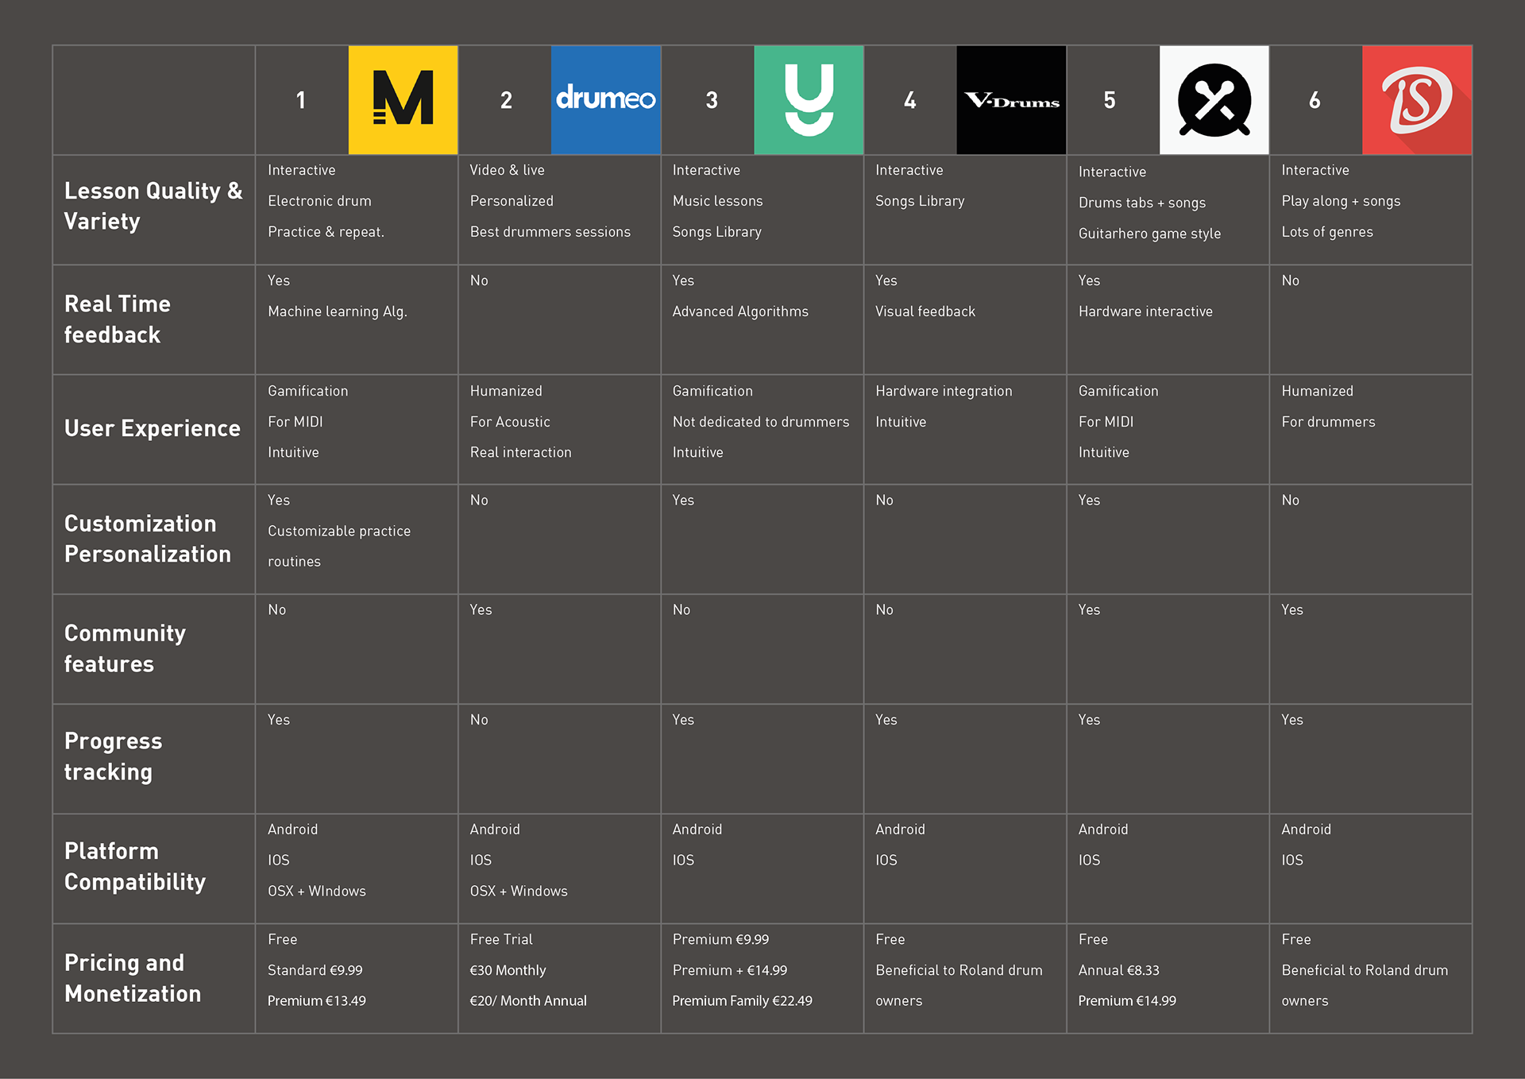Viewport: 1525px width, 1079px height.
Task: Click "Real interaction" text
Action: [520, 452]
